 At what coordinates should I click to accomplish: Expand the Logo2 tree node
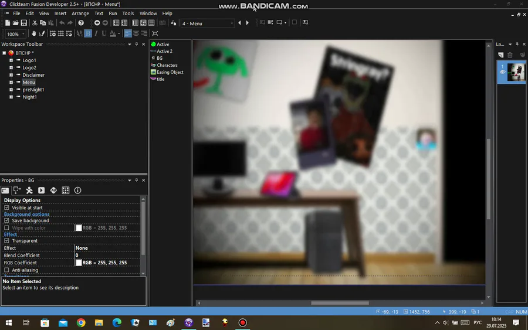(11, 67)
